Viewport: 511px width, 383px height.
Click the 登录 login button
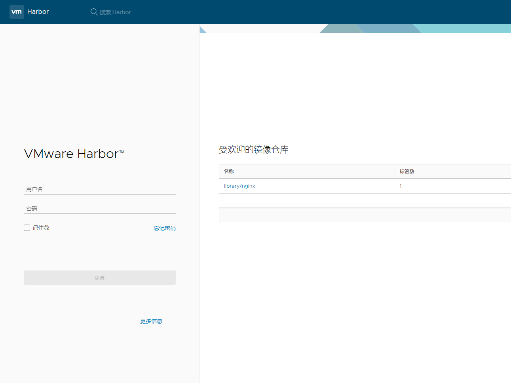[100, 278]
